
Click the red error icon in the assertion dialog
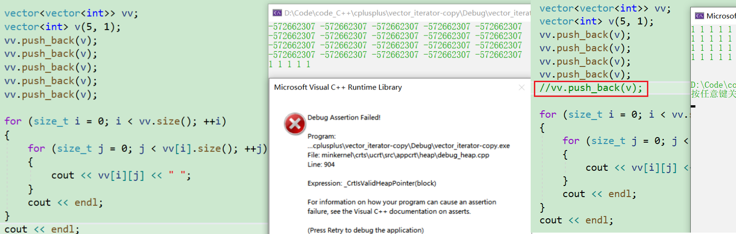click(295, 124)
